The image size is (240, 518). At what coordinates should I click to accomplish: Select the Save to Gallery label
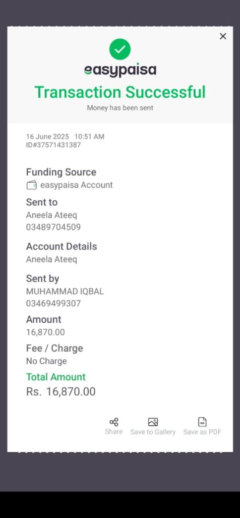pyautogui.click(x=153, y=432)
